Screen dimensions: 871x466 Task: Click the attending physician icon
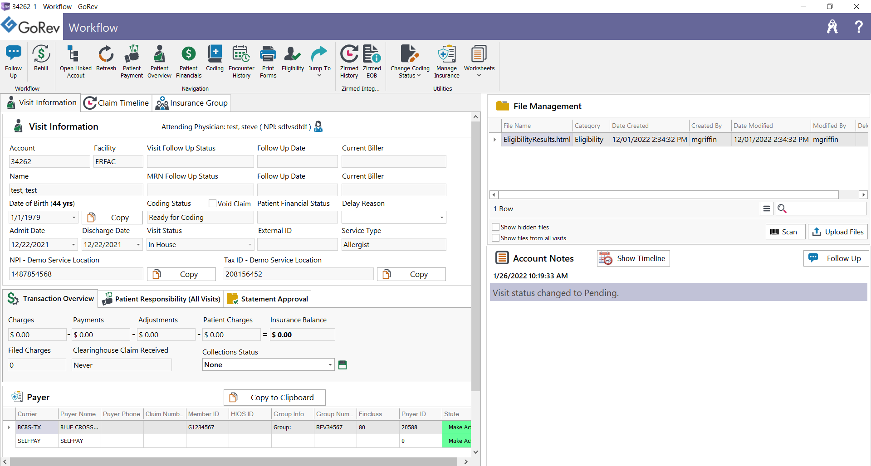point(318,126)
